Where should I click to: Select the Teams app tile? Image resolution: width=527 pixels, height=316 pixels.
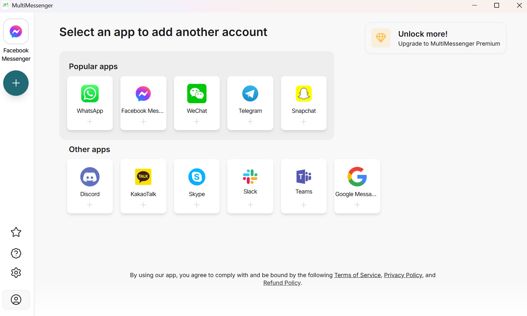point(304,186)
